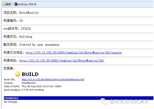The width and height of the screenshot is (154, 109).
Task: Open the 构建地址 HotelMonitor/24 link
Action: coord(62,61)
